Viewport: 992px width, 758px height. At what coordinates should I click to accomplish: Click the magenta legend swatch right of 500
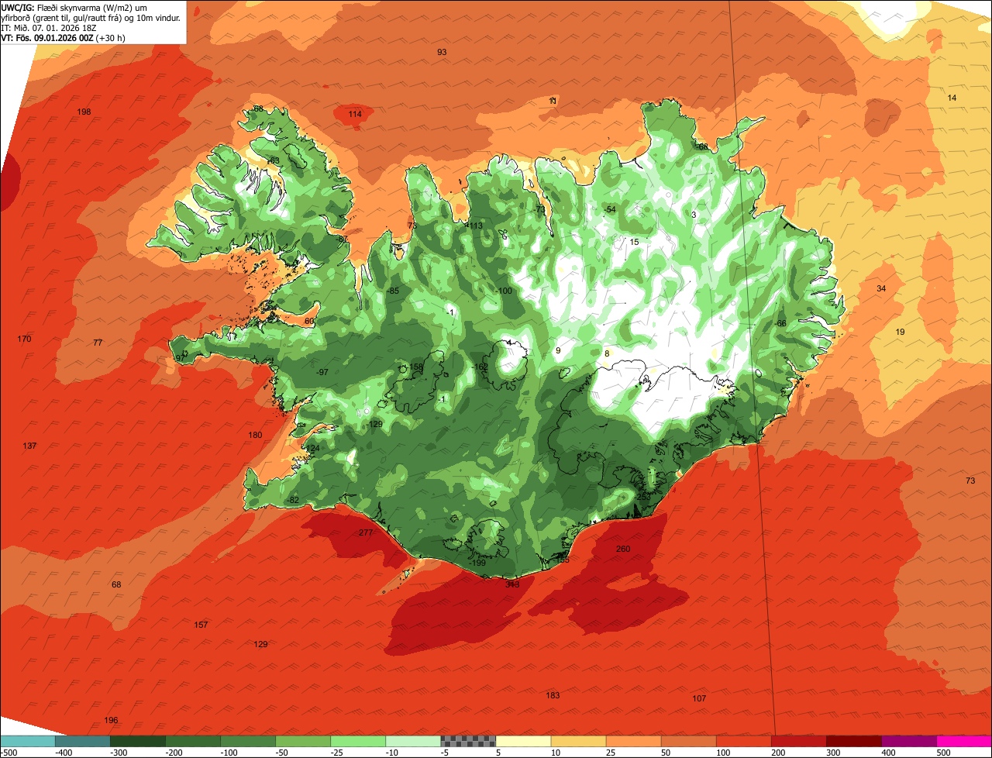963,740
